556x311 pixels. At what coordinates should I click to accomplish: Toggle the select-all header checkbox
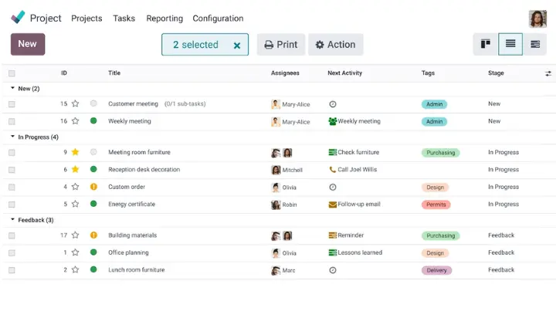[x=12, y=73]
